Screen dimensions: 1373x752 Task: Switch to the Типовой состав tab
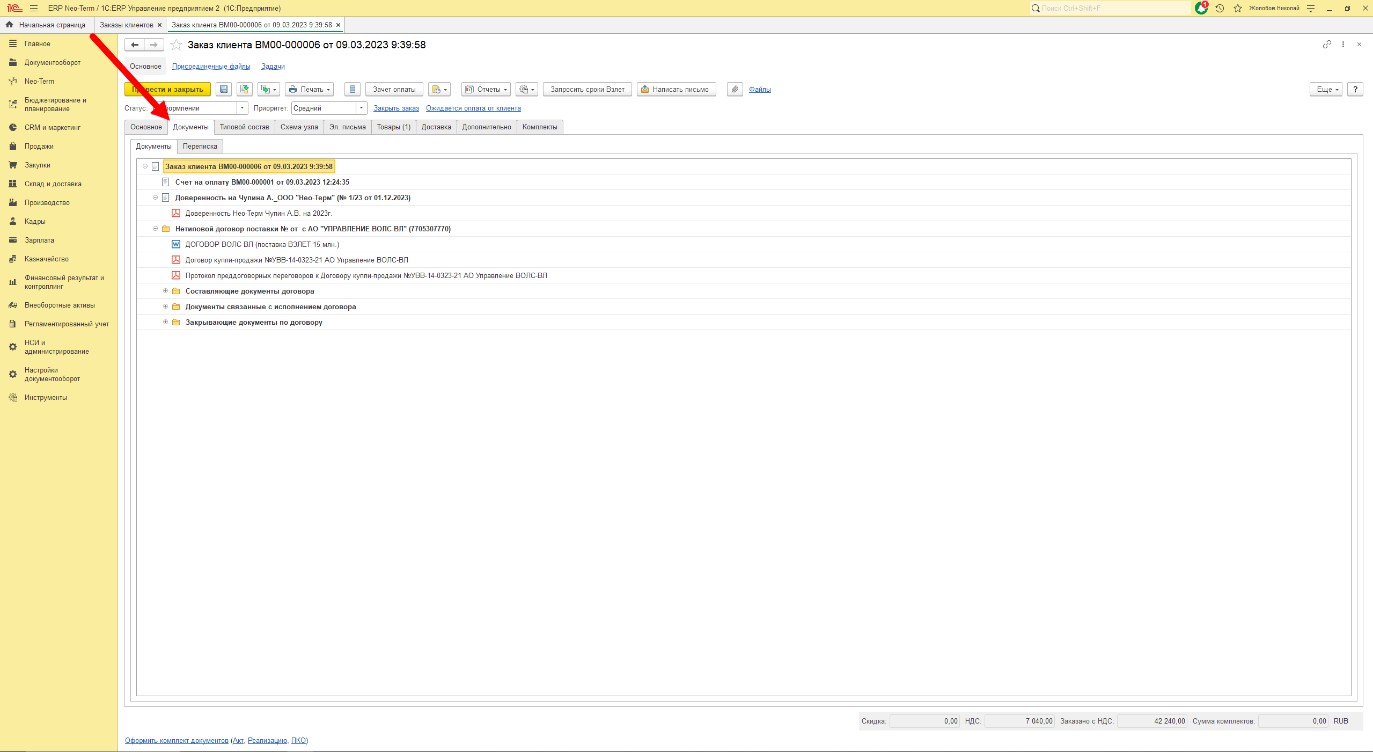[244, 127]
